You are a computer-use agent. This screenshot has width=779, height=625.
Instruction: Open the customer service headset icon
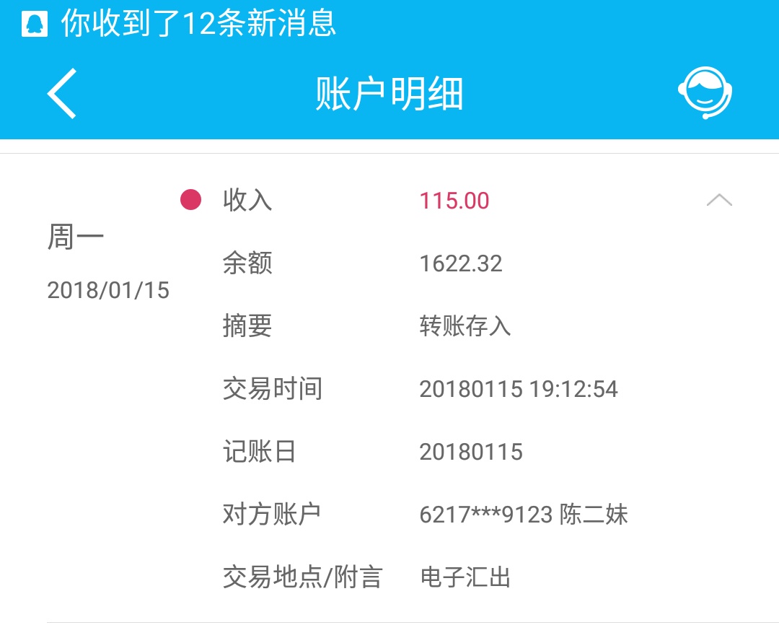705,93
